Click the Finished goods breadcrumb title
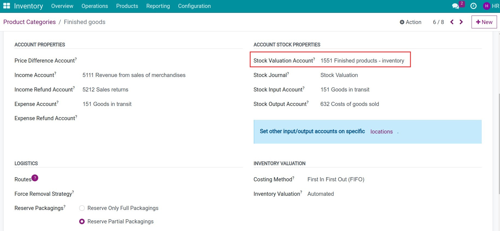500x231 pixels. tap(85, 22)
